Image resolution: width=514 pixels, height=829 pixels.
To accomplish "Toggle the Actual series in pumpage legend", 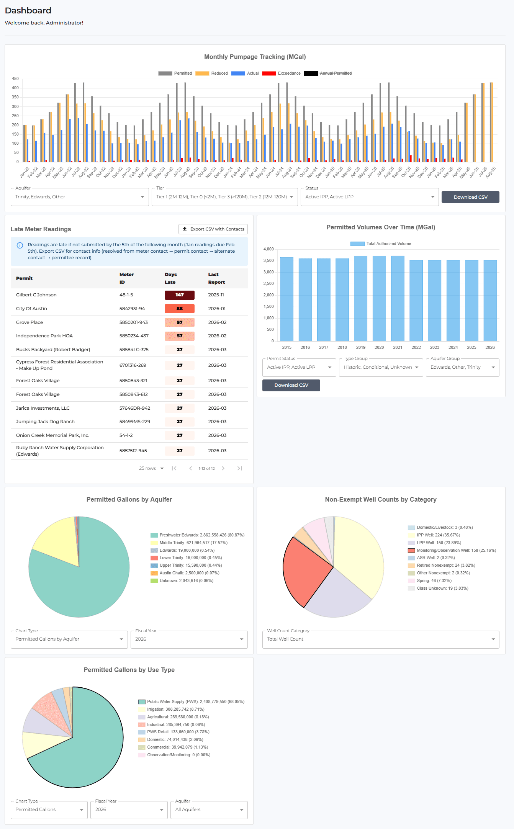I will tap(245, 73).
